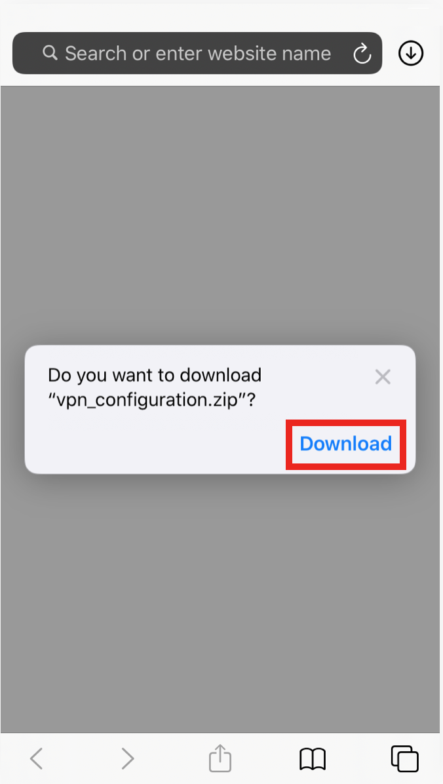Reload the page using the circular arrow icon
Viewport: 443px width, 784px height.
(362, 54)
